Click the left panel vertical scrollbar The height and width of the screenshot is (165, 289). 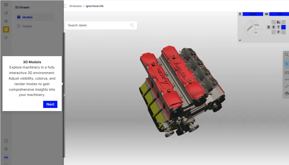(x=64, y=95)
